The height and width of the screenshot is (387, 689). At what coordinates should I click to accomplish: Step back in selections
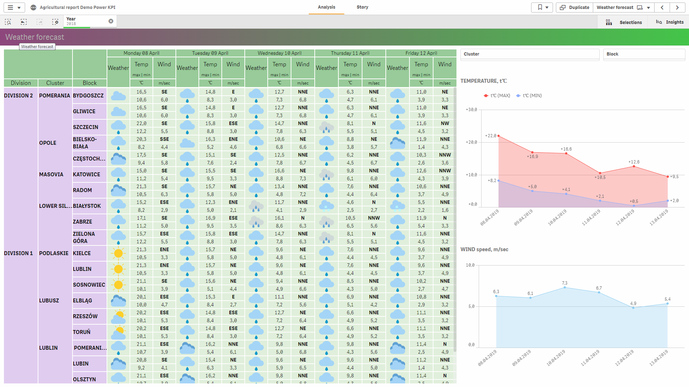pos(24,22)
